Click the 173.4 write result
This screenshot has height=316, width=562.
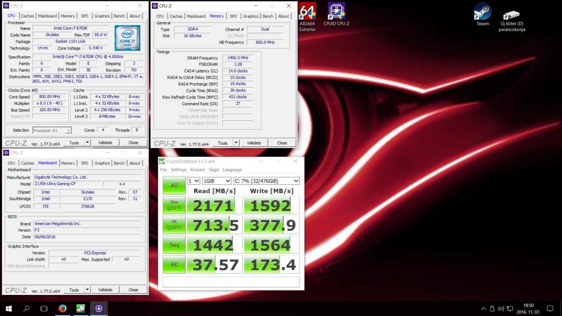272,264
